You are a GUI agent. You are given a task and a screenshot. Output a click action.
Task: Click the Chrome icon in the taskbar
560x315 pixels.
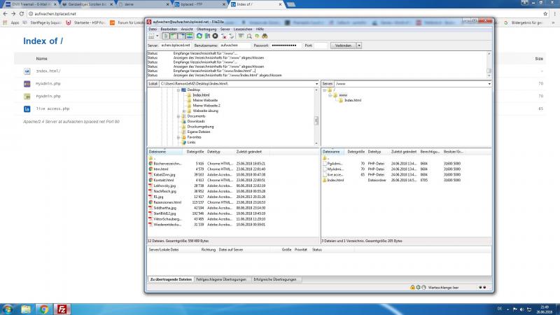[x=44, y=308]
